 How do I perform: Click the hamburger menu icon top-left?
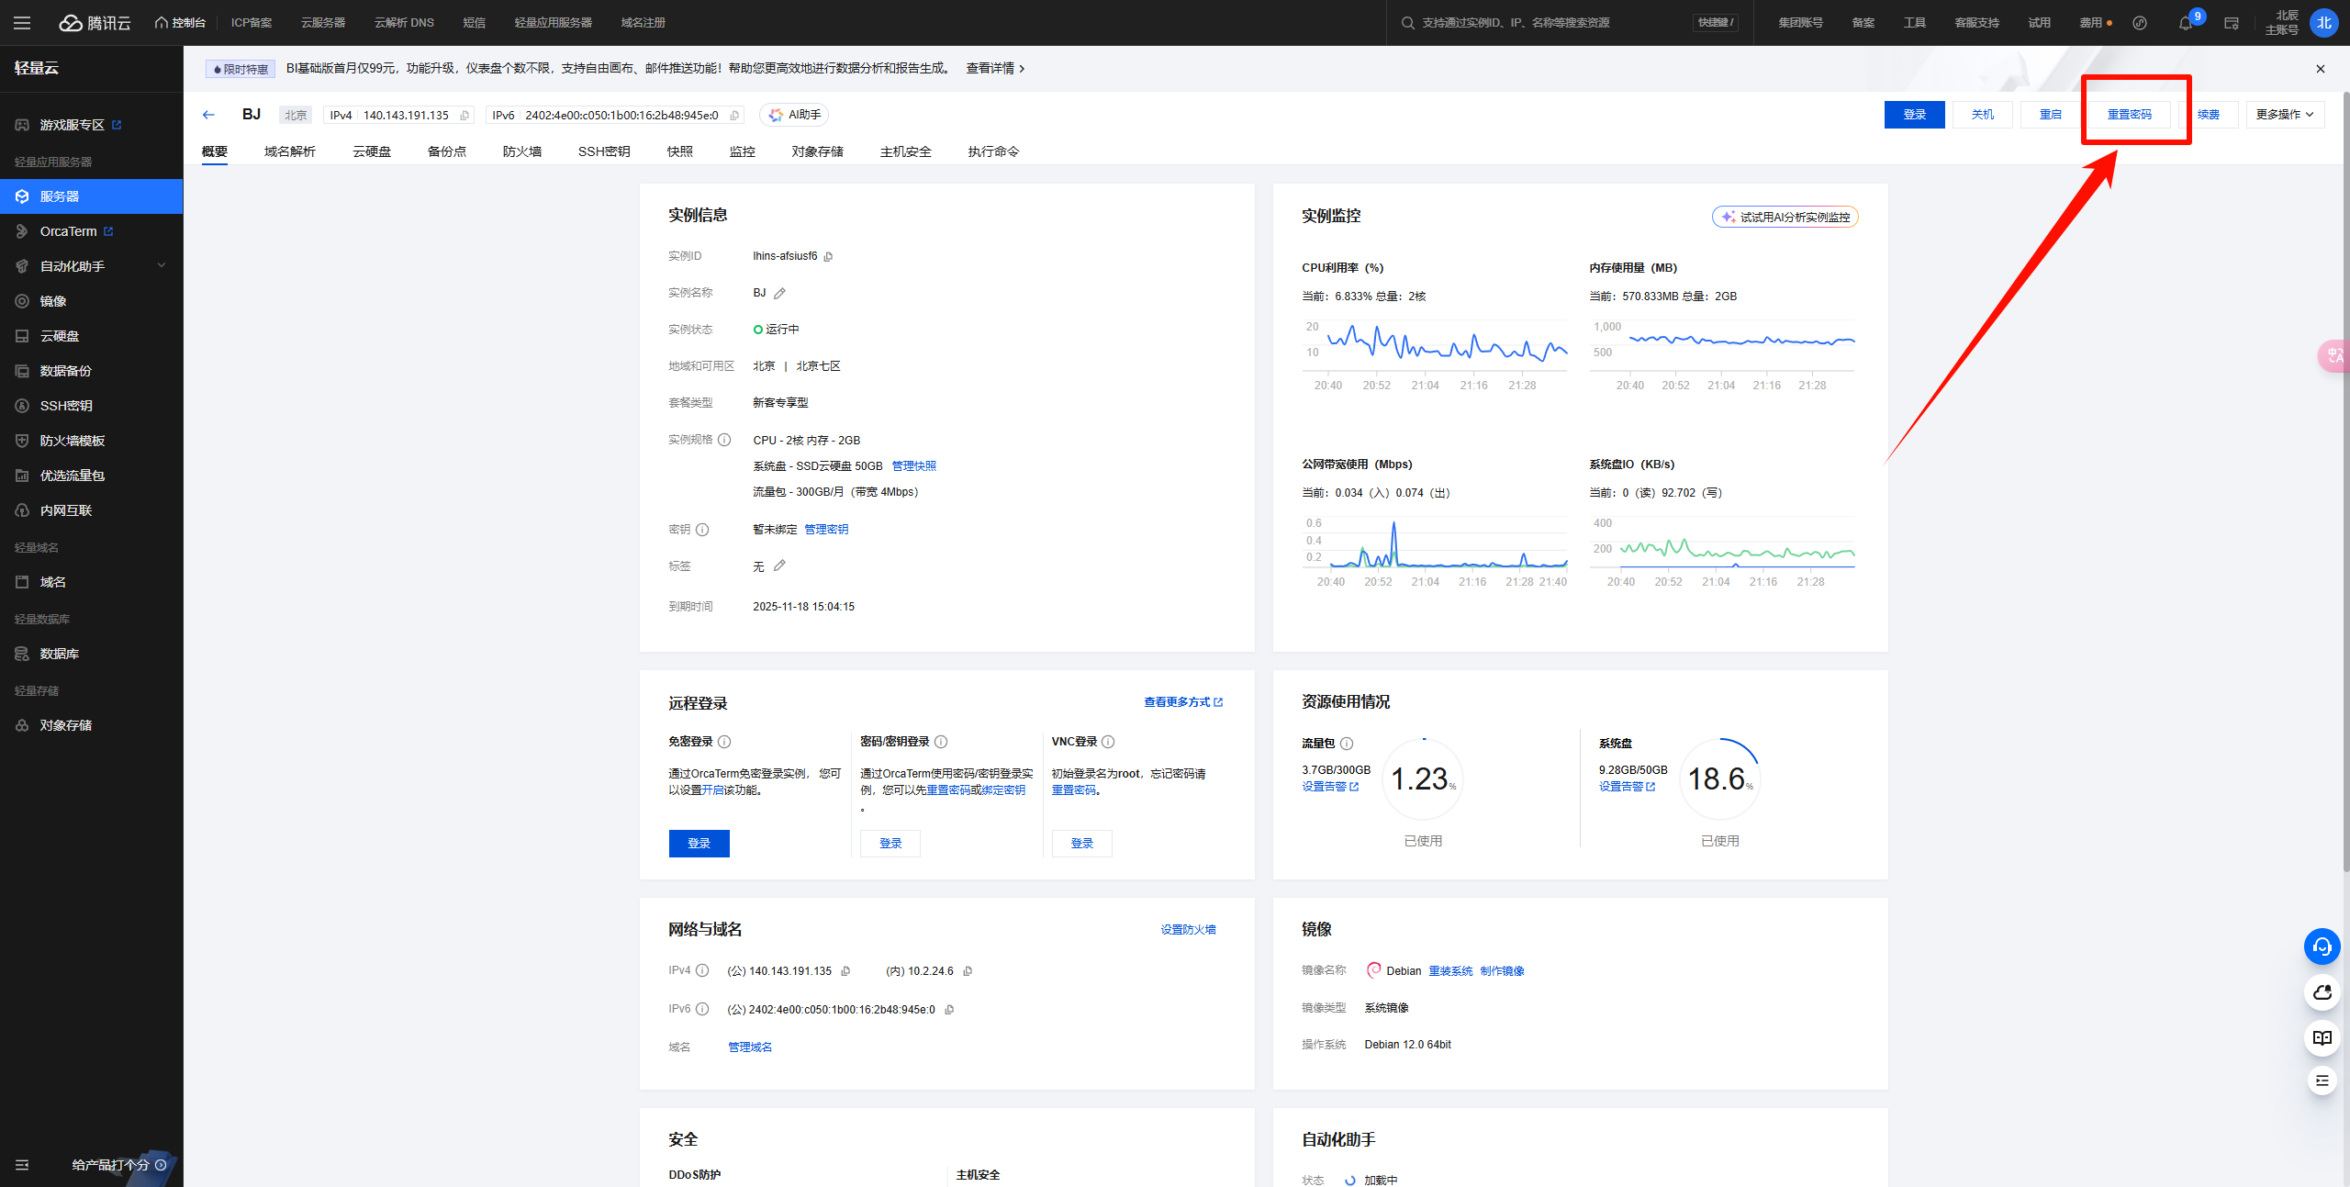pos(22,23)
